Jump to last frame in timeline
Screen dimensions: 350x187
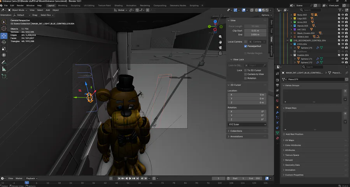coord(138,178)
